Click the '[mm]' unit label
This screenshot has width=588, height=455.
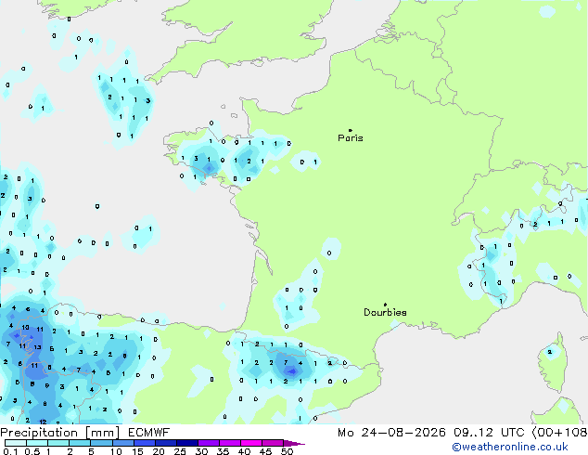(103, 433)
